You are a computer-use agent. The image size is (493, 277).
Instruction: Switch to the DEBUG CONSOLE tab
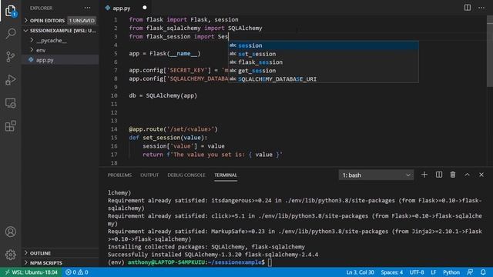(186, 175)
